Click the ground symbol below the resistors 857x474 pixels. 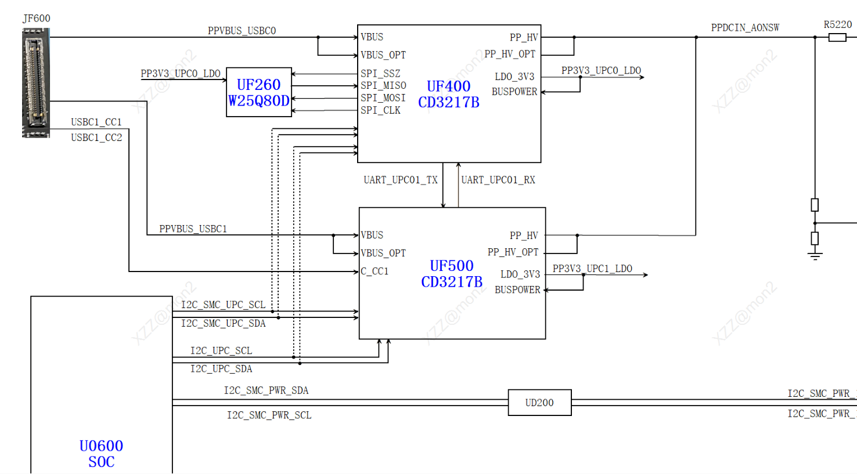(815, 254)
